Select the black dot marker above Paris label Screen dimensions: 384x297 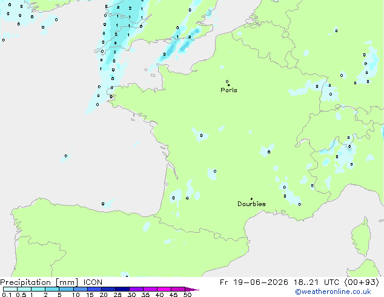229,85
